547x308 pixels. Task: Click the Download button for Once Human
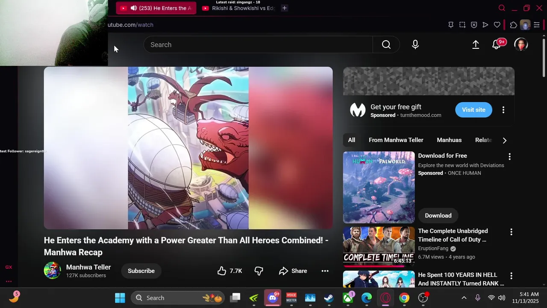[438, 216]
